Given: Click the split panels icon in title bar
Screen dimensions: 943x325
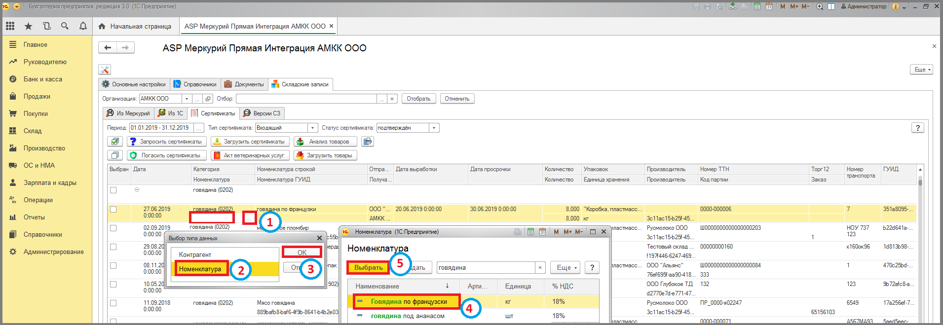Looking at the screenshot, I should (831, 6).
